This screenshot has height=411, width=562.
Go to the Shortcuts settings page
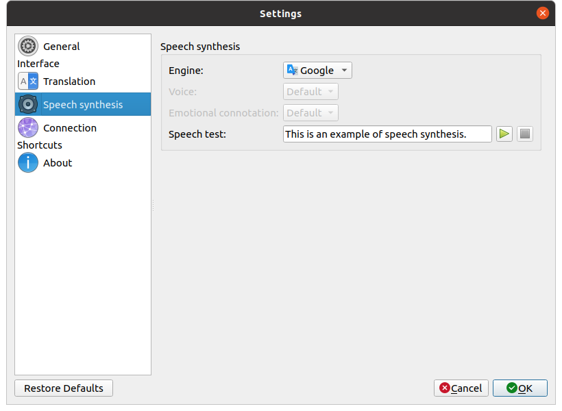coord(40,145)
